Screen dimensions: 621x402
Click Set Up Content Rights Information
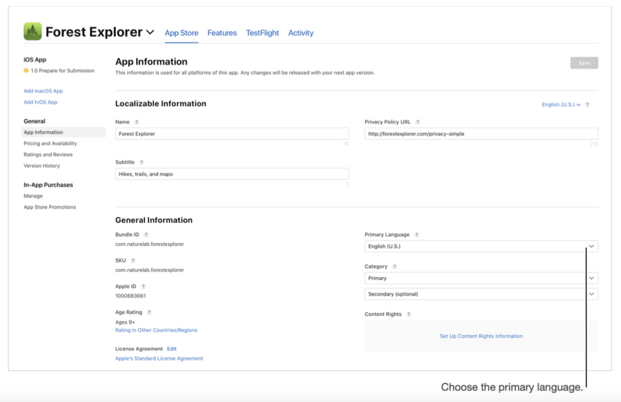(481, 336)
